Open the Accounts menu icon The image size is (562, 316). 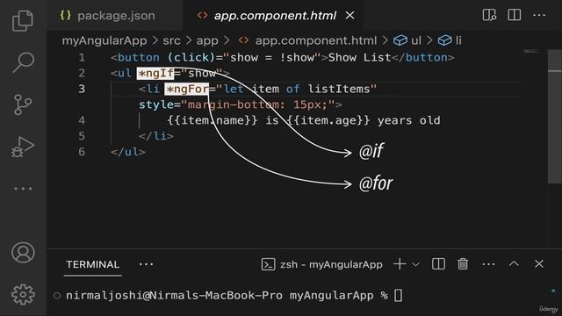(x=23, y=253)
